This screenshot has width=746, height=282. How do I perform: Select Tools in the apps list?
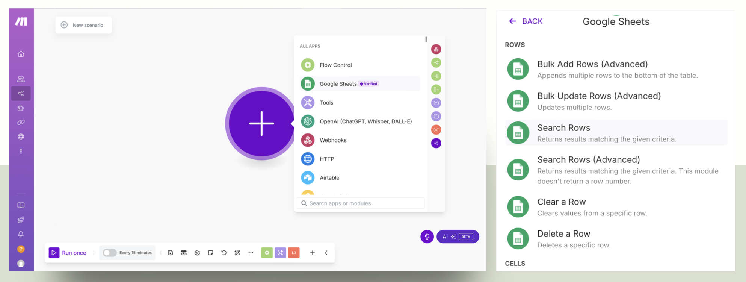tap(360, 103)
